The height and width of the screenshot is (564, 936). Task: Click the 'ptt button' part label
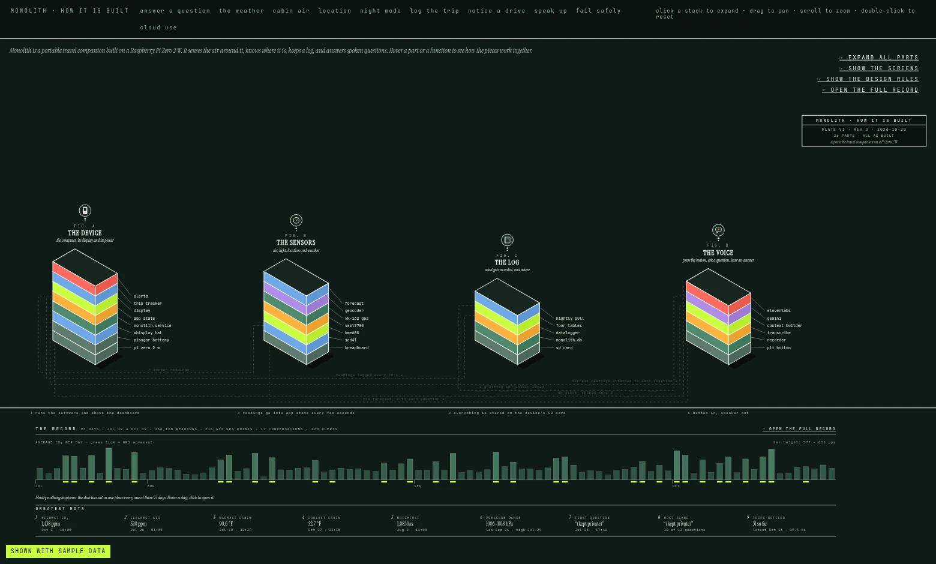tap(779, 348)
